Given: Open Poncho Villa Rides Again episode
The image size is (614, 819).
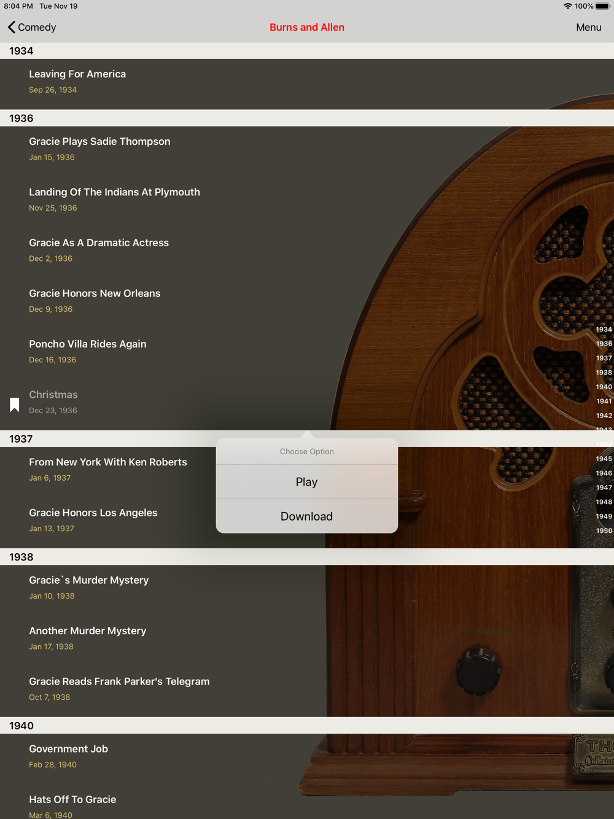Looking at the screenshot, I should (307, 354).
